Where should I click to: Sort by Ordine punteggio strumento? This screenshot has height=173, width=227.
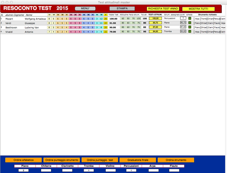pos(62,160)
